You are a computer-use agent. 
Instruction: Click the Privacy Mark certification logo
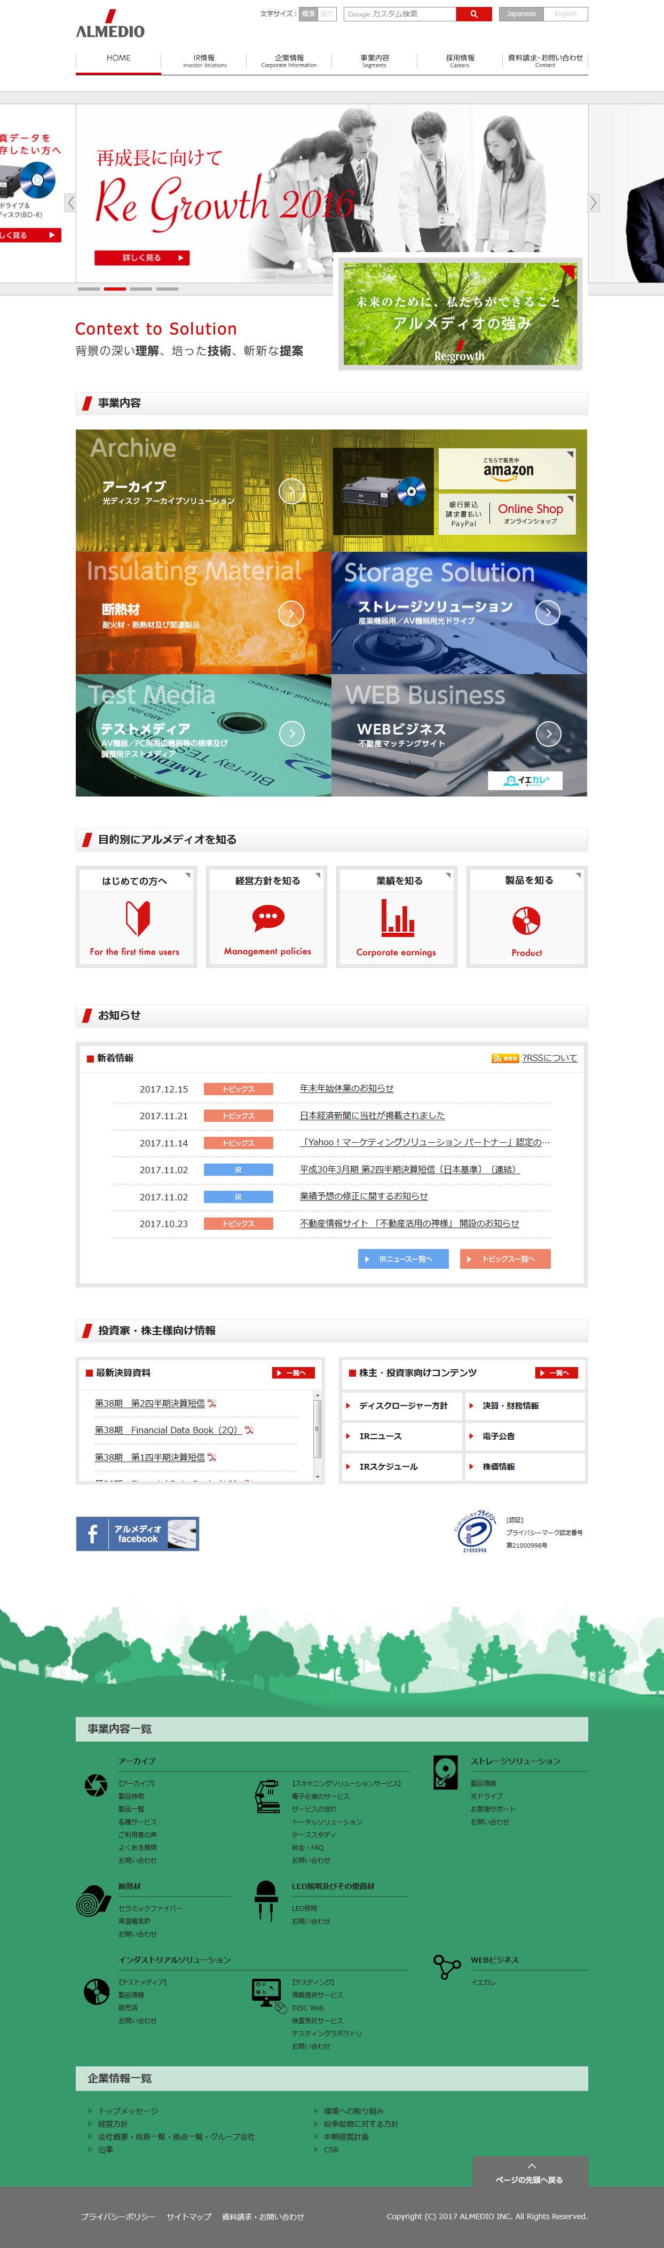475,1532
